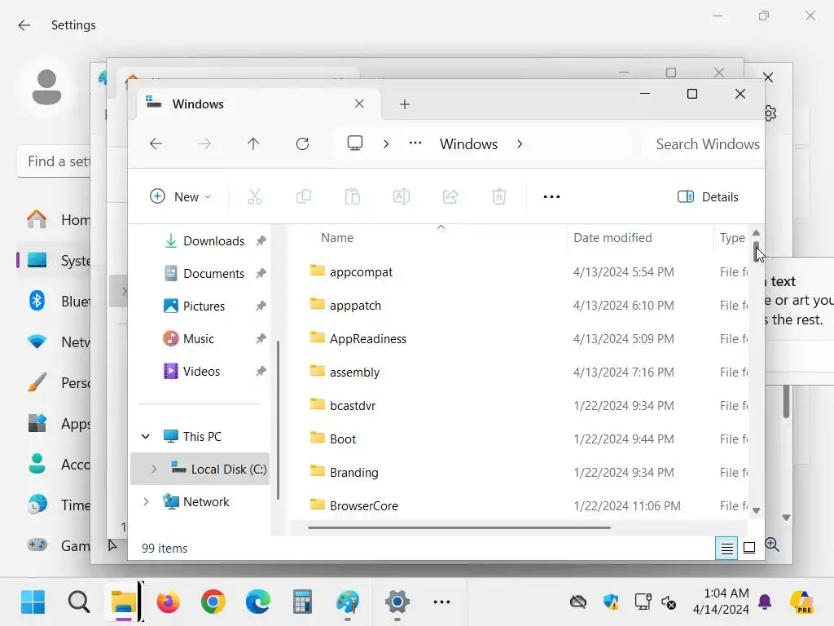Select the appcompat folder
834x626 pixels.
pos(361,272)
